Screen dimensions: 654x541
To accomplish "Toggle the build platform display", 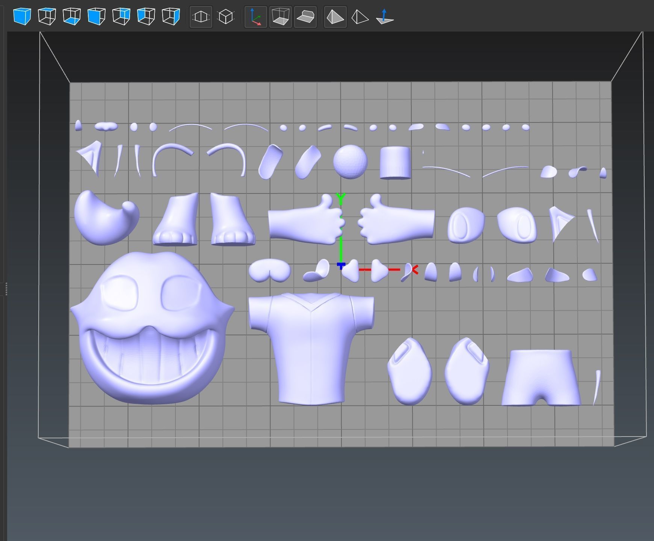I will coord(305,17).
